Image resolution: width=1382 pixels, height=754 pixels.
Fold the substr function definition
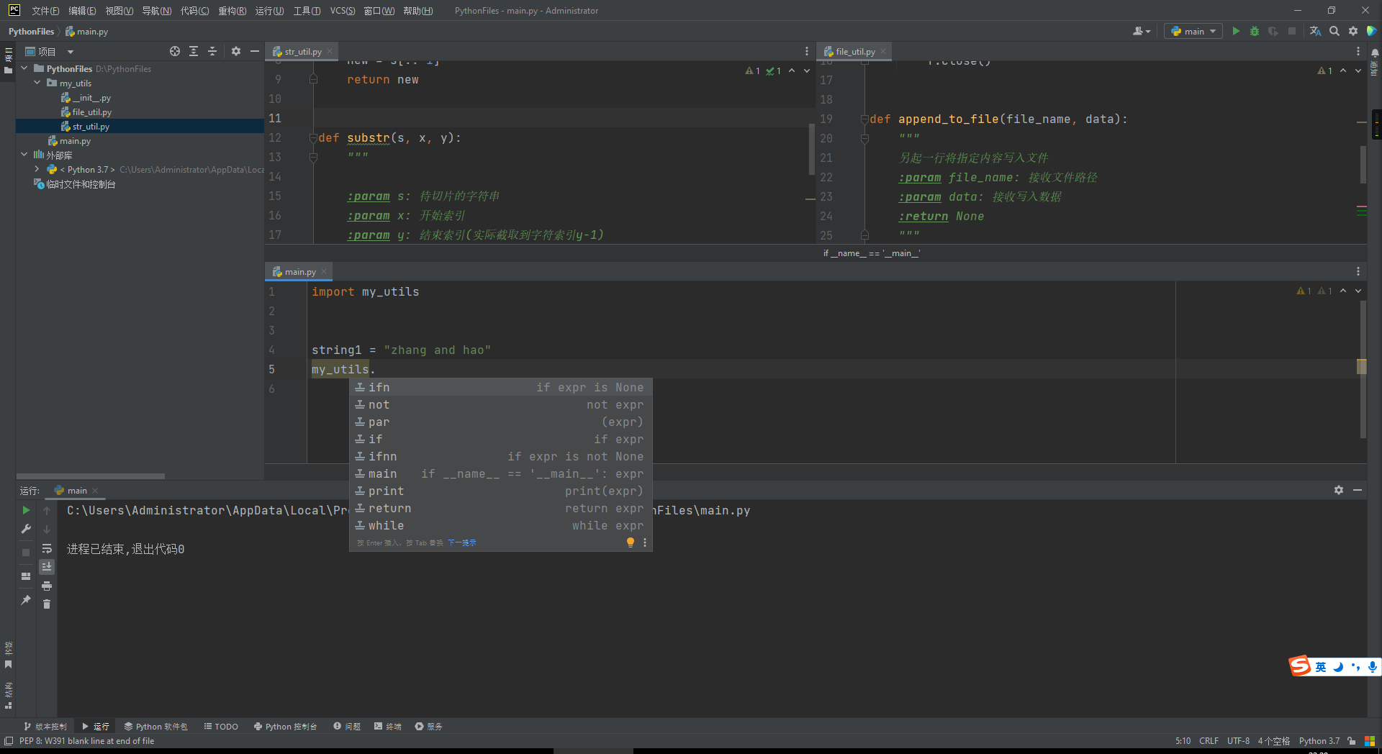tap(313, 137)
